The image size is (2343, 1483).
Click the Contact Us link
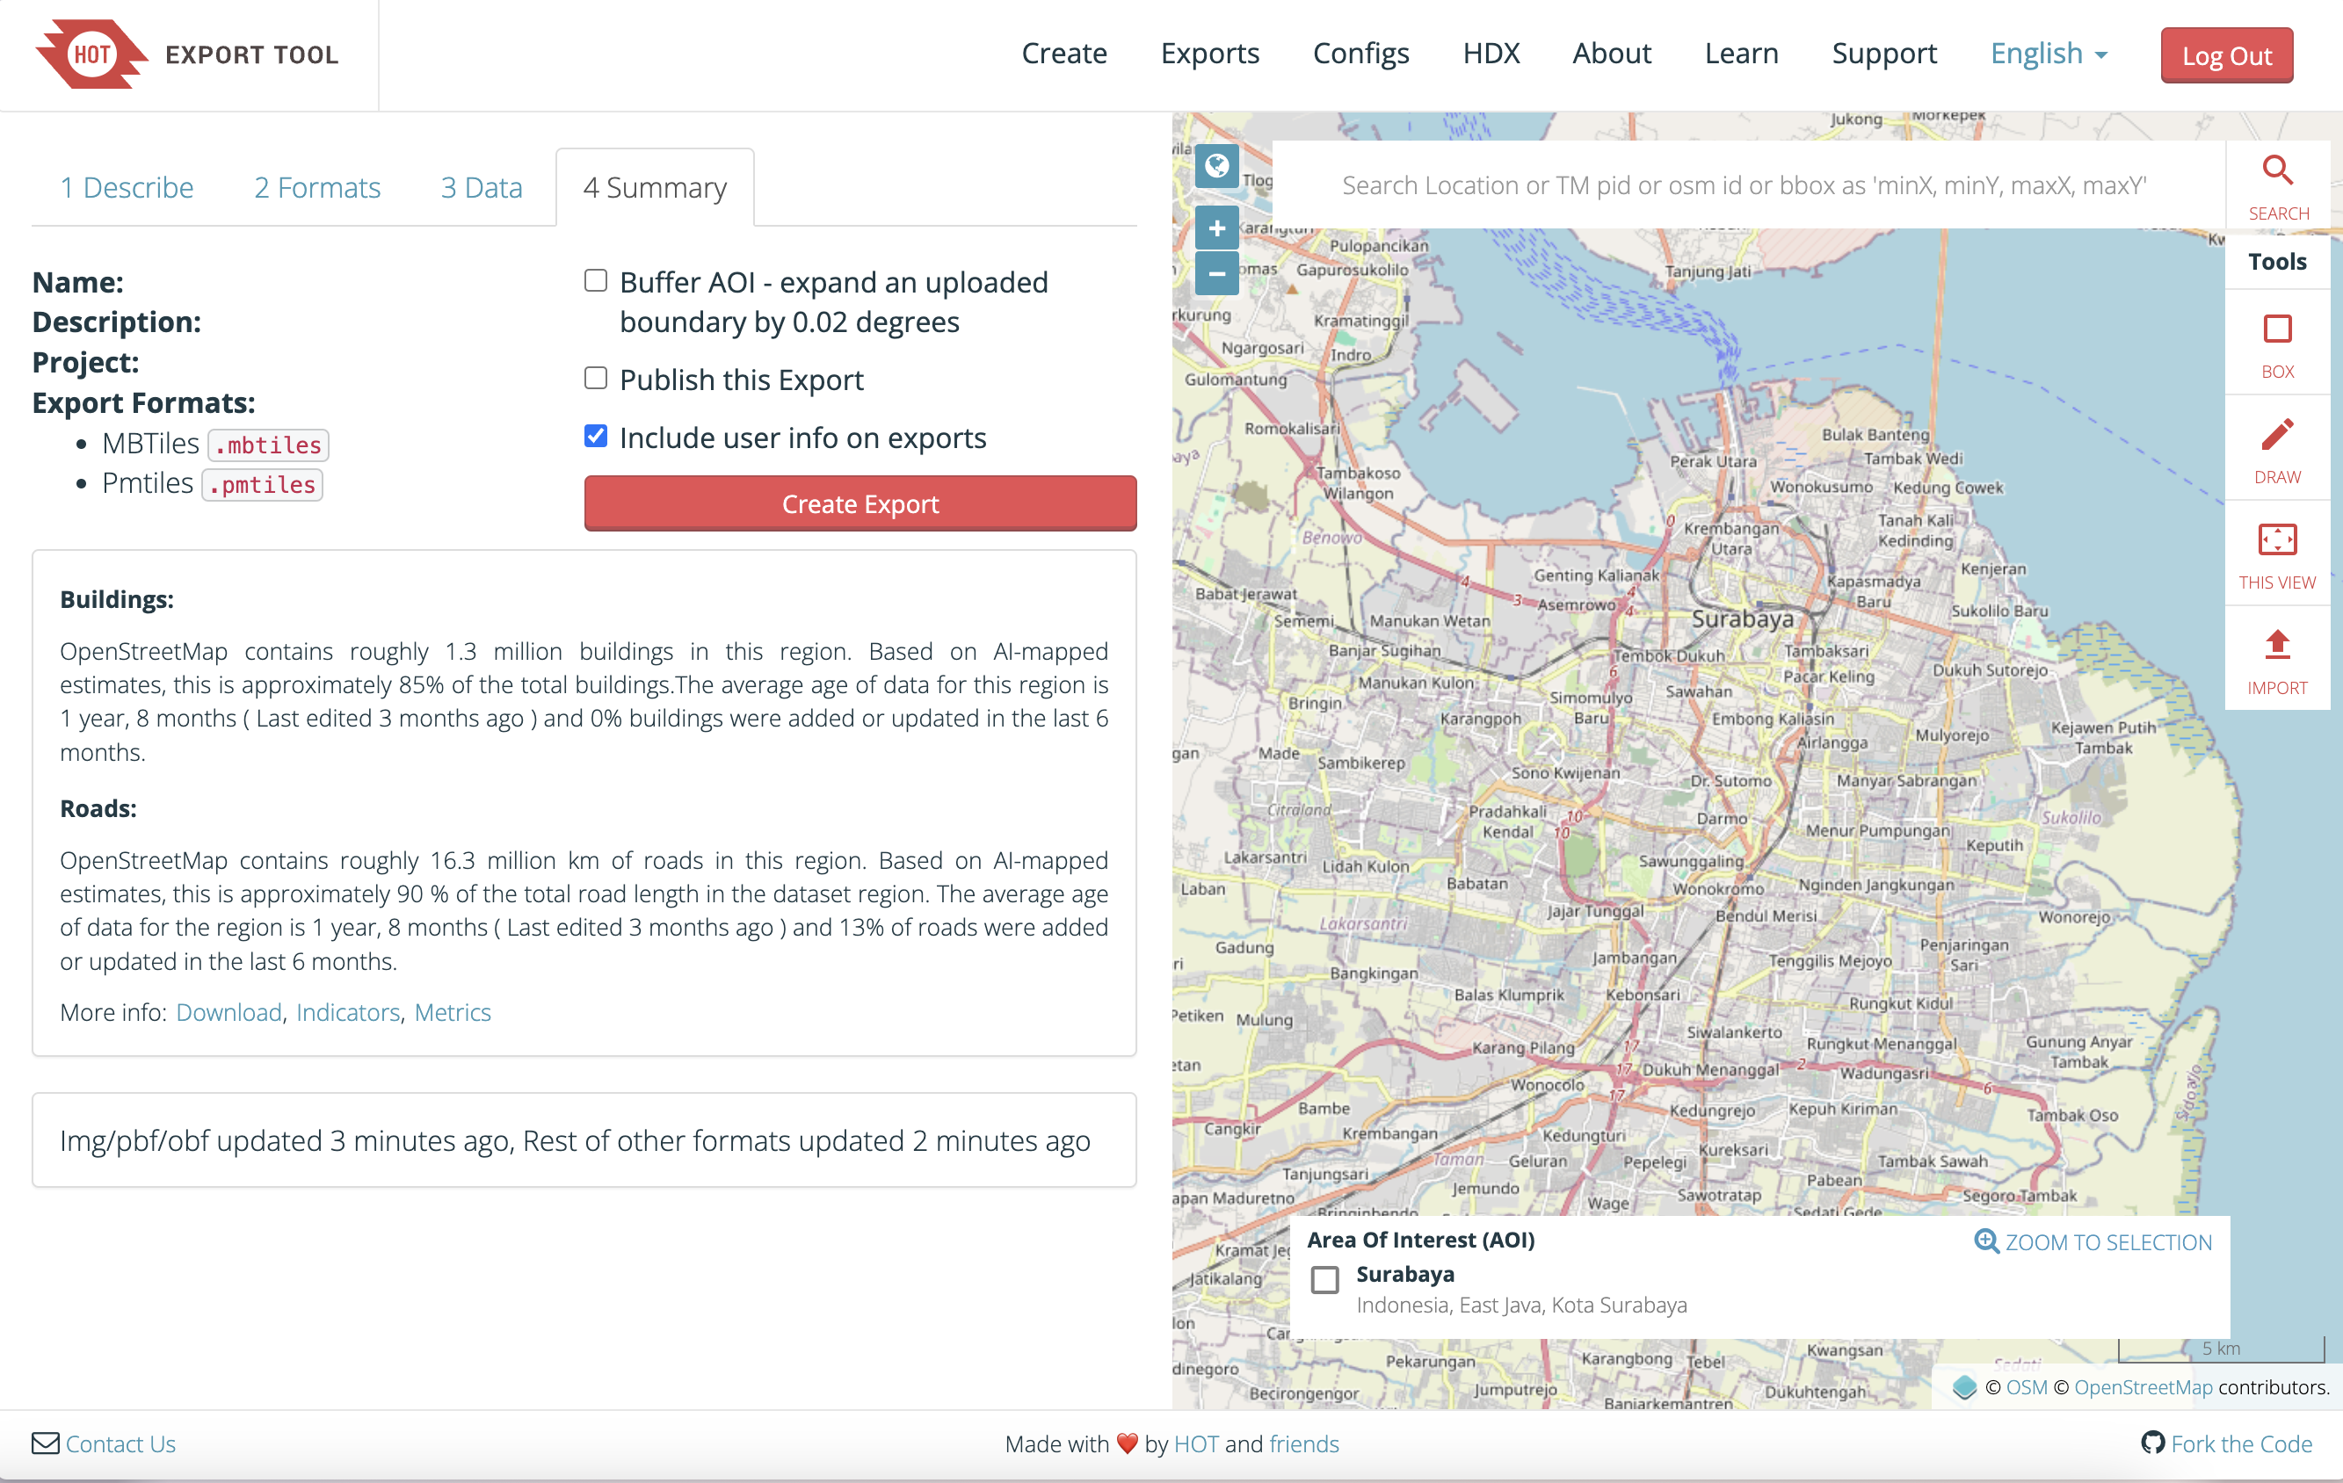[x=120, y=1443]
